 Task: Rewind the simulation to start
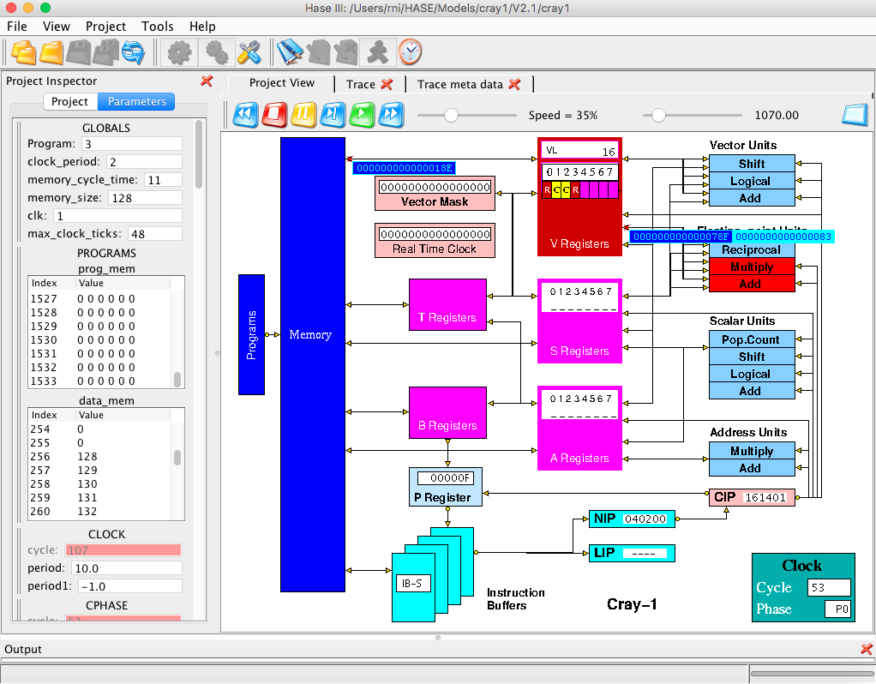[x=245, y=115]
